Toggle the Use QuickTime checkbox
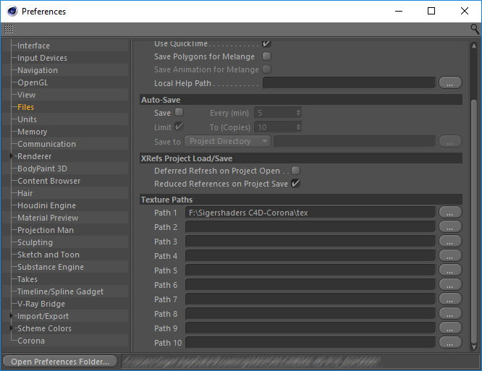The height and width of the screenshot is (371, 482). pyautogui.click(x=266, y=43)
